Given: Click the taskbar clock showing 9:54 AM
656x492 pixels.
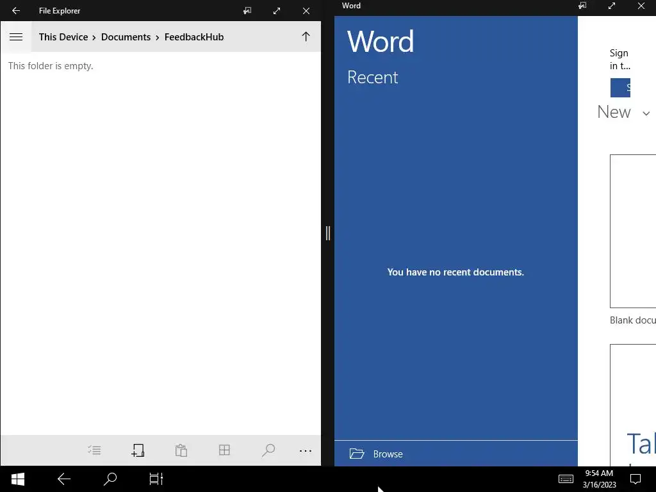Looking at the screenshot, I should click(599, 479).
